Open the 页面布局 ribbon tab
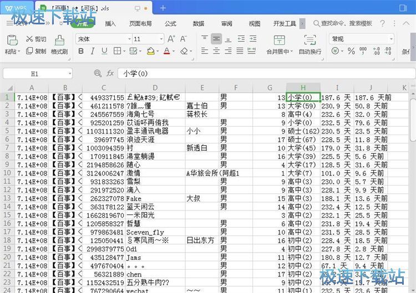 tap(140, 24)
